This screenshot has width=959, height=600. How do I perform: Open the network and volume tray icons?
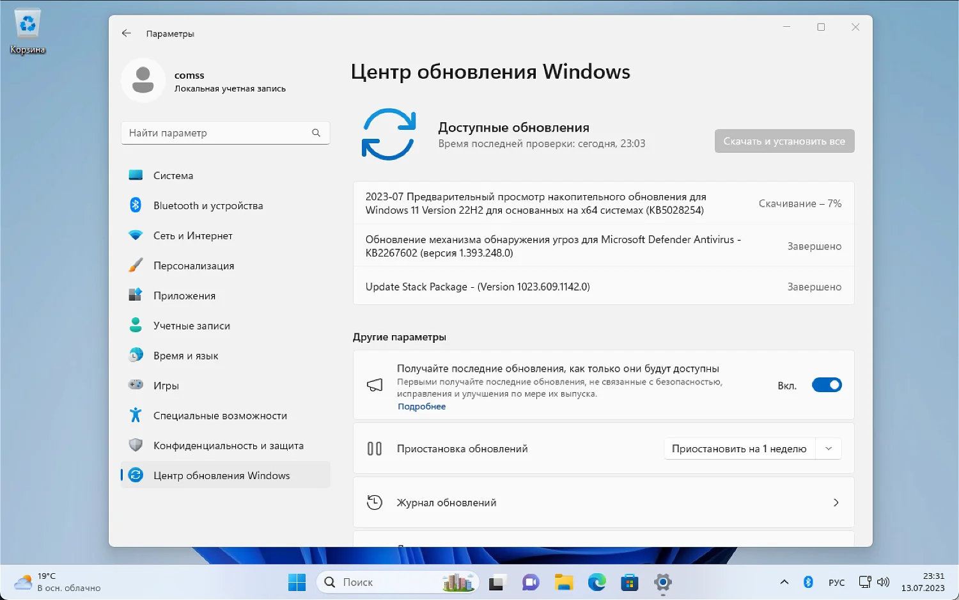tap(874, 582)
